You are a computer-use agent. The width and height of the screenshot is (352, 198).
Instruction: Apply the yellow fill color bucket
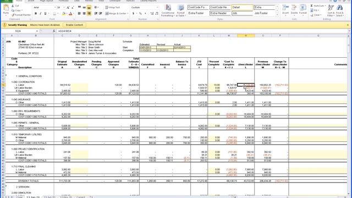tap(64, 14)
